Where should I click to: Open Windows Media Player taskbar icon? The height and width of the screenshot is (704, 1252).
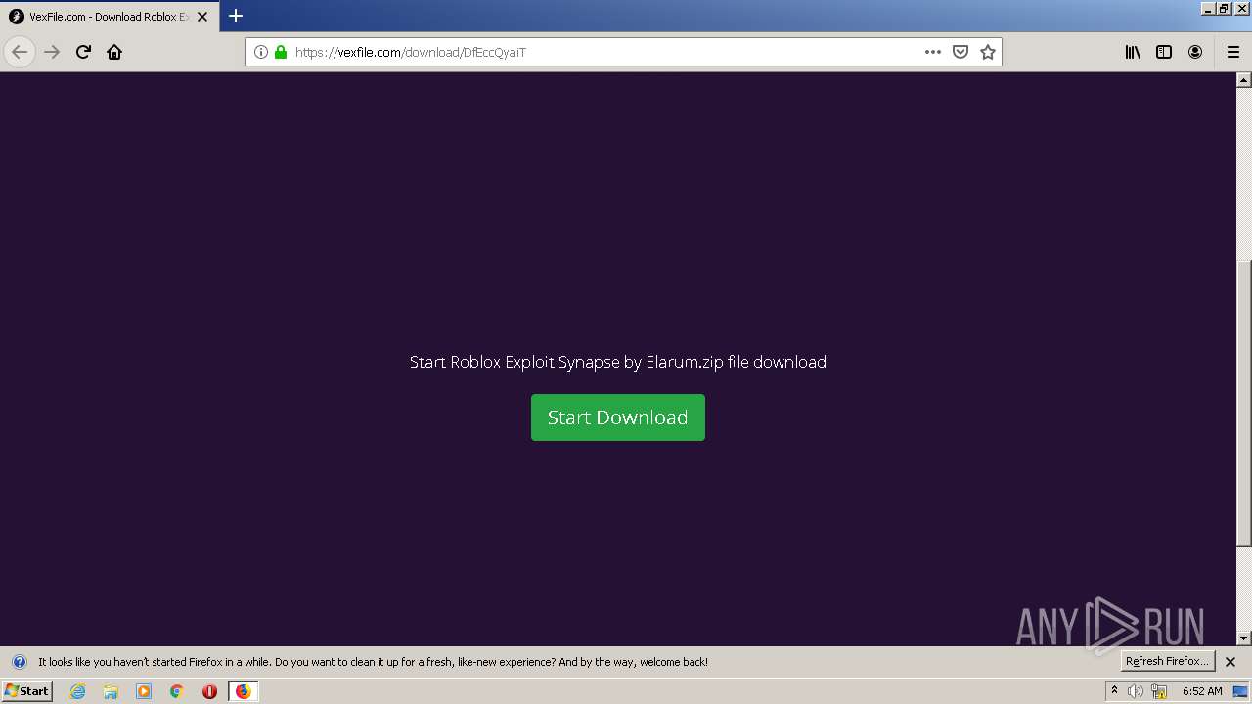click(x=144, y=691)
